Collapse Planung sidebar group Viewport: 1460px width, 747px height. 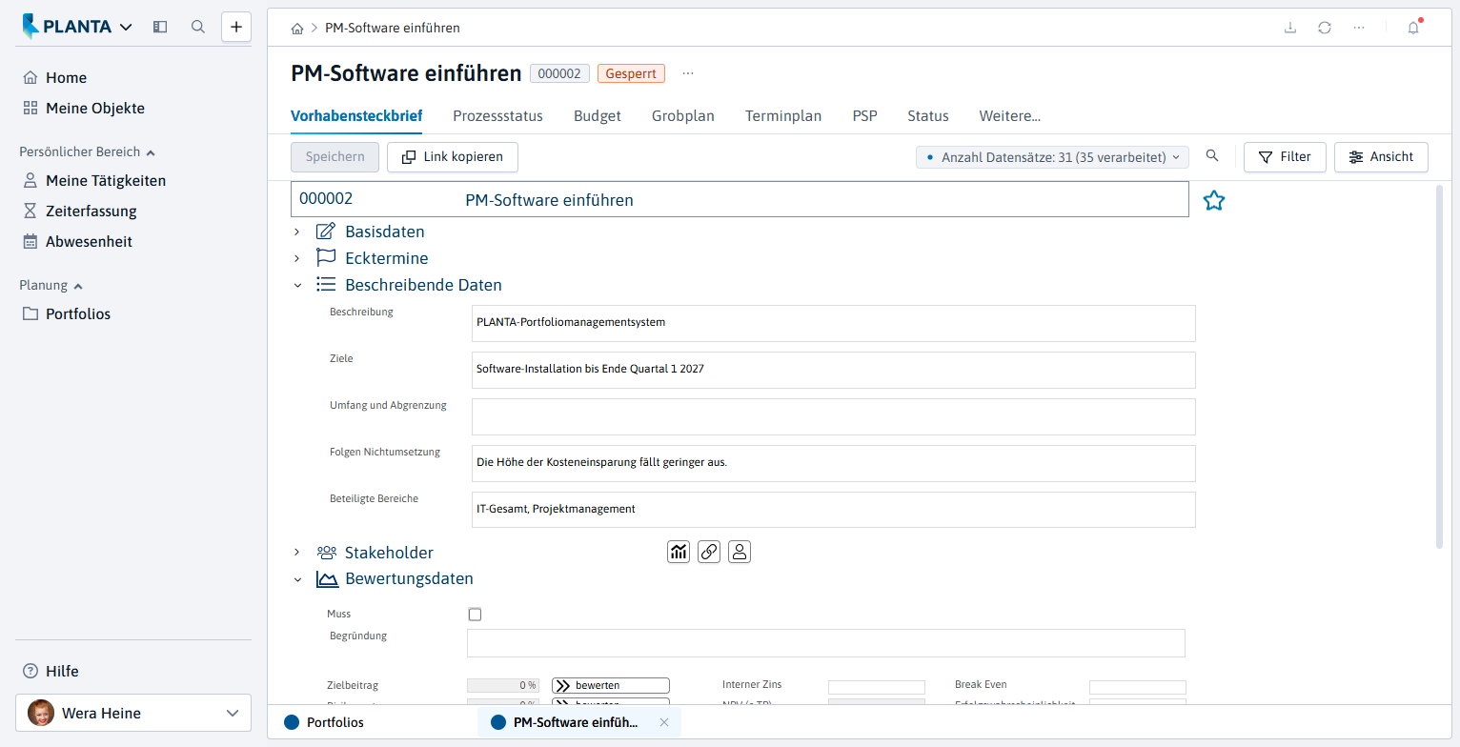tap(51, 285)
